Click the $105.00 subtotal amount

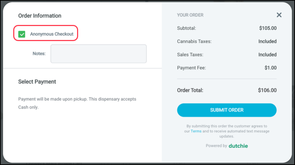tap(268, 28)
